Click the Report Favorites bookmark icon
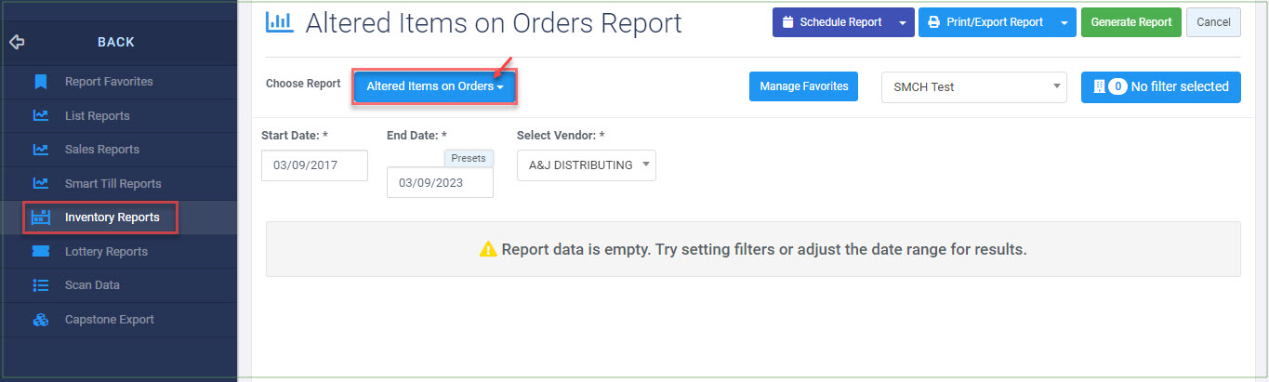1269x382 pixels. (40, 82)
